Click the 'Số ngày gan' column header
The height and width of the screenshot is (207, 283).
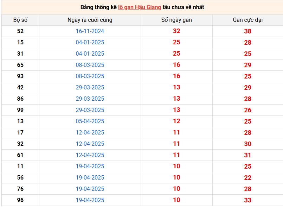(176, 20)
